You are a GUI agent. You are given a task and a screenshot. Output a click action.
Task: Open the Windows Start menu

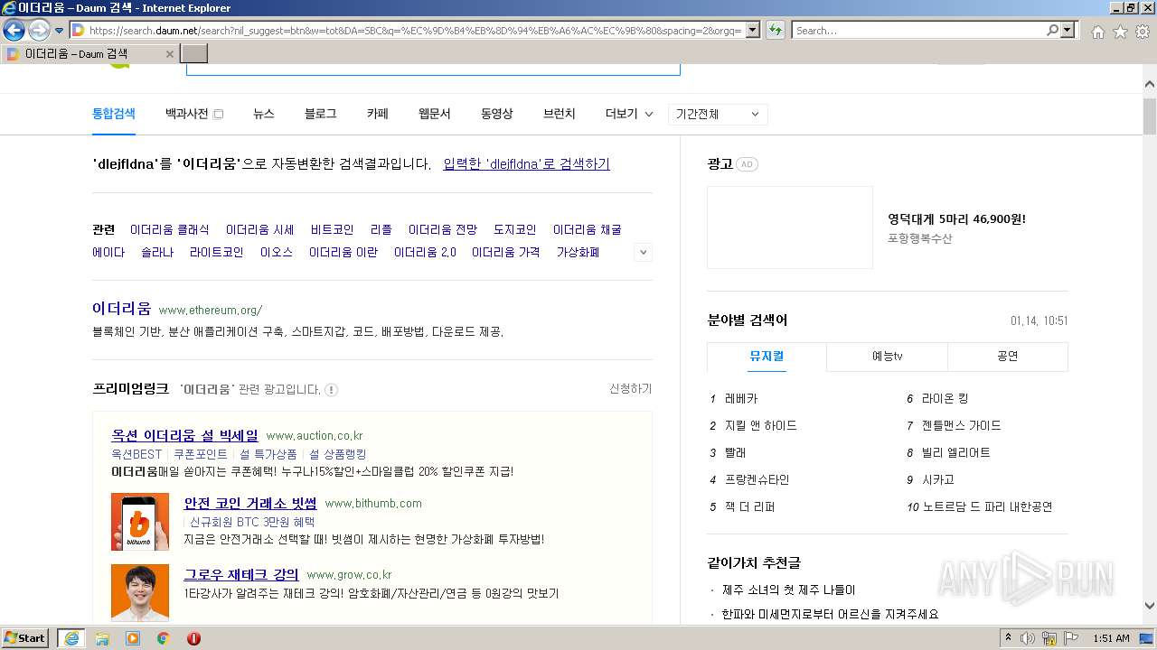(25, 638)
